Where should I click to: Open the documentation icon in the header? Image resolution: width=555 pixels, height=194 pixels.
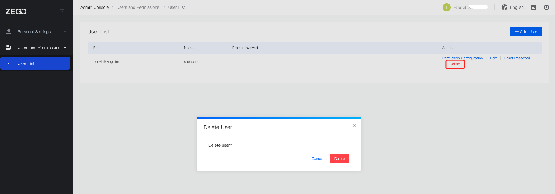point(534,7)
